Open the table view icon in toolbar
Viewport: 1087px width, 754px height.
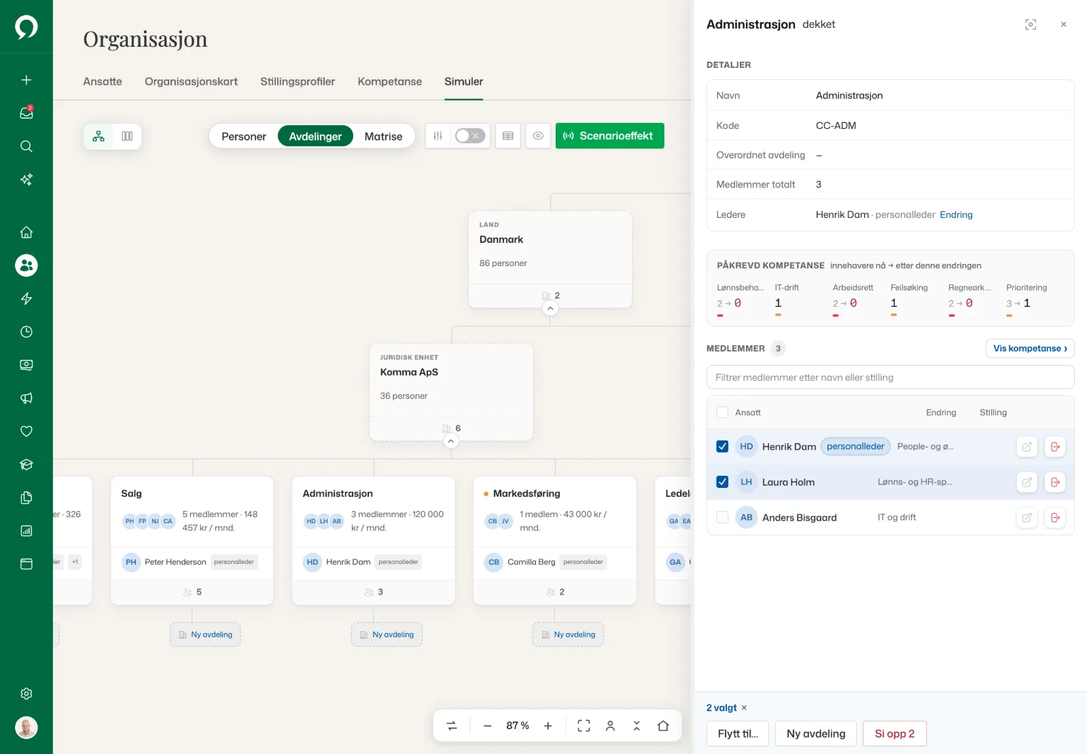point(508,136)
